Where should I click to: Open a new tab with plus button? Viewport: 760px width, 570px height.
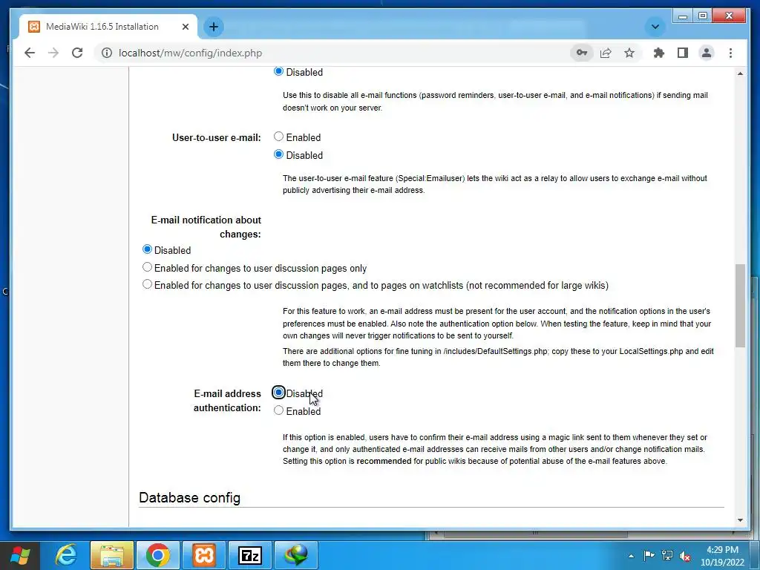[213, 27]
